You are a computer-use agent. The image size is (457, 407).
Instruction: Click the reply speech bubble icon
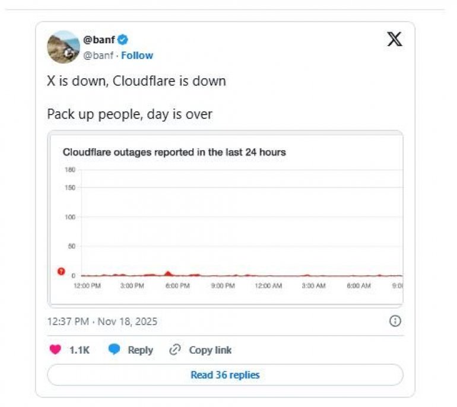point(114,349)
